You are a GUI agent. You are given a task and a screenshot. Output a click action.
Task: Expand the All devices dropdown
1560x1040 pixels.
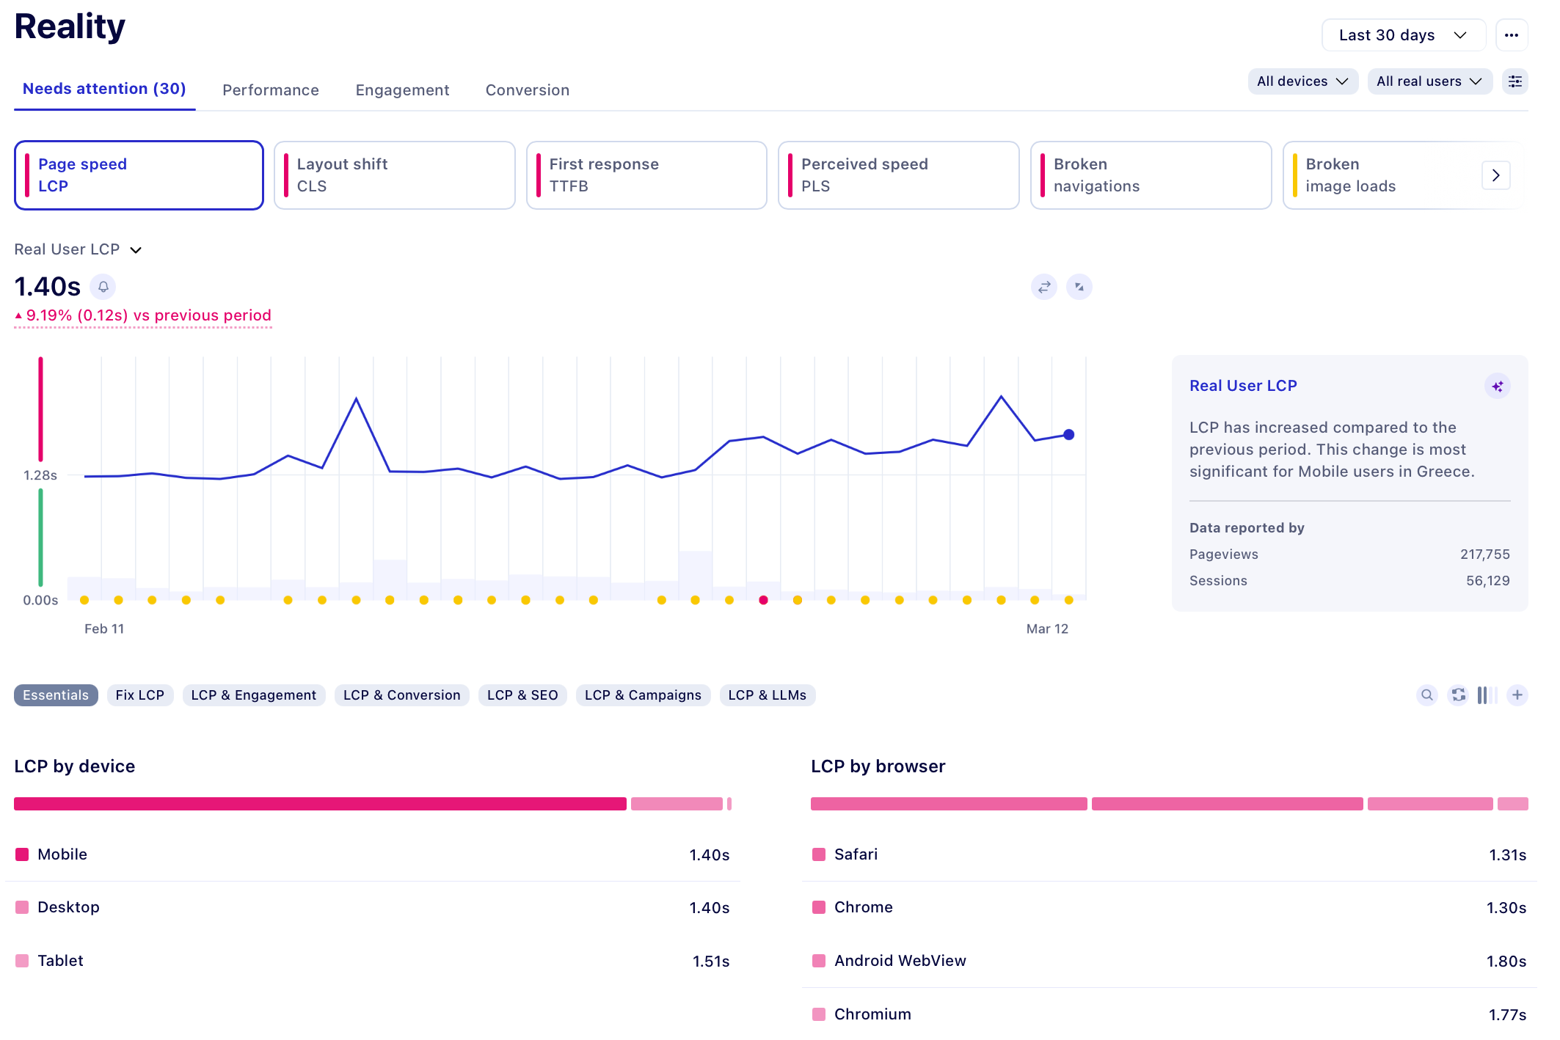pos(1302,81)
